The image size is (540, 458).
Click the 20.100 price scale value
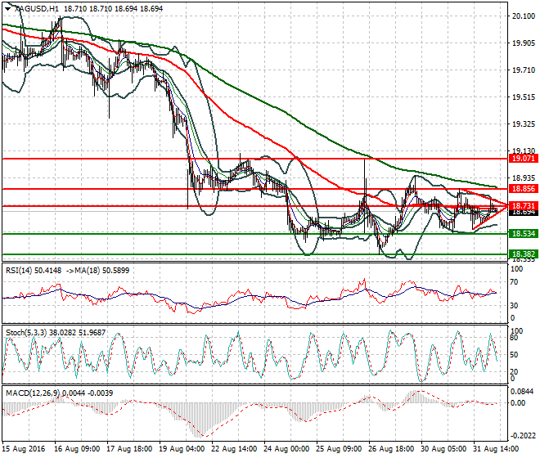click(x=524, y=16)
